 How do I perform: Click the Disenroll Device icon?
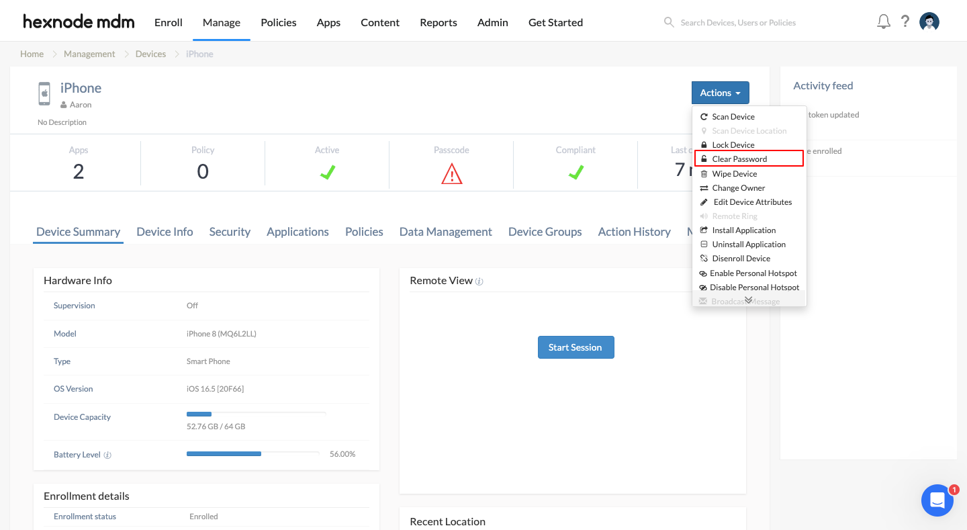704,259
